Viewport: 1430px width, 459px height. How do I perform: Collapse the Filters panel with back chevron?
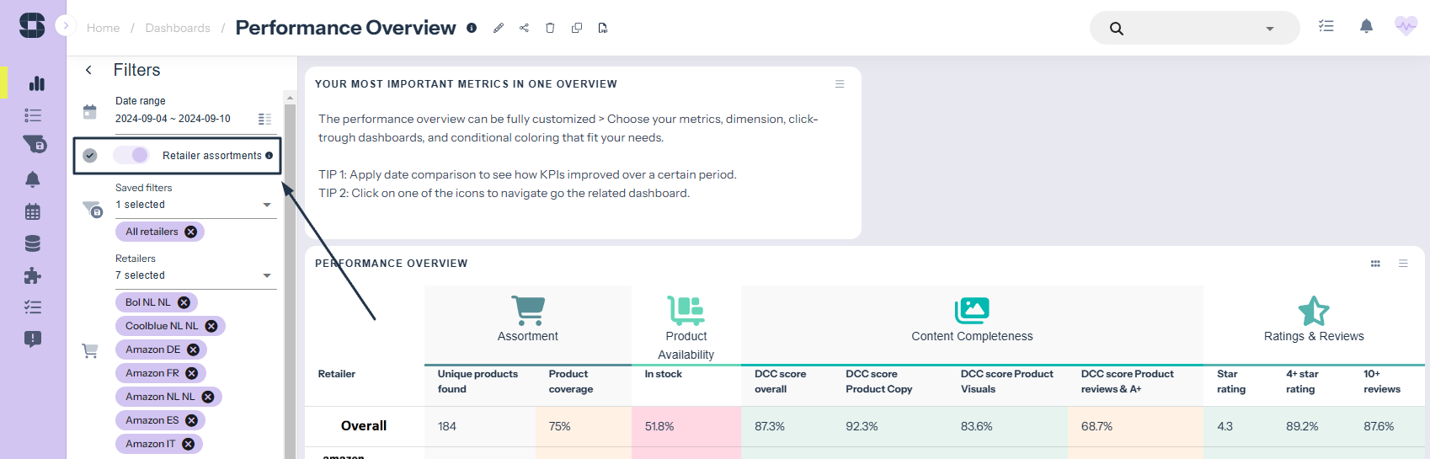(88, 70)
